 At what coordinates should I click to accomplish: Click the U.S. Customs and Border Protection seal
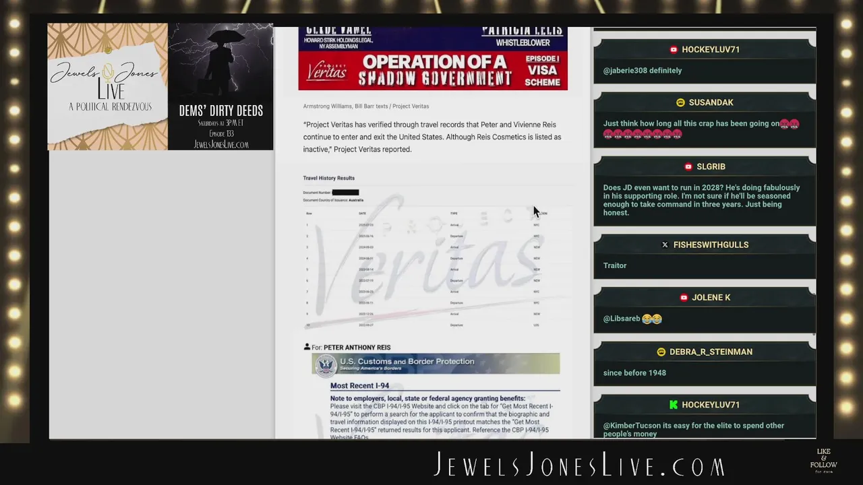click(326, 365)
